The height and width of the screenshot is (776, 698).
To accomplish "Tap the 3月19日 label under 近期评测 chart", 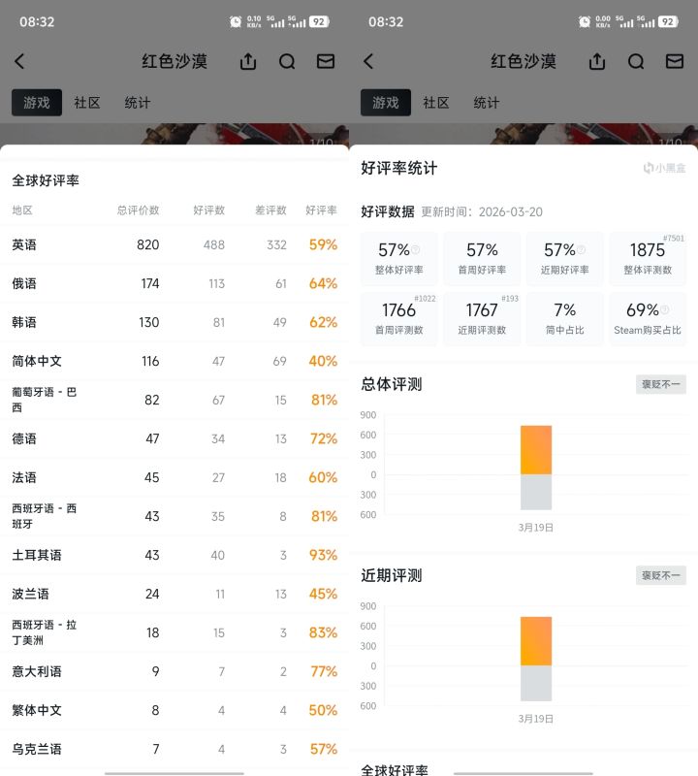I will 536,719.
